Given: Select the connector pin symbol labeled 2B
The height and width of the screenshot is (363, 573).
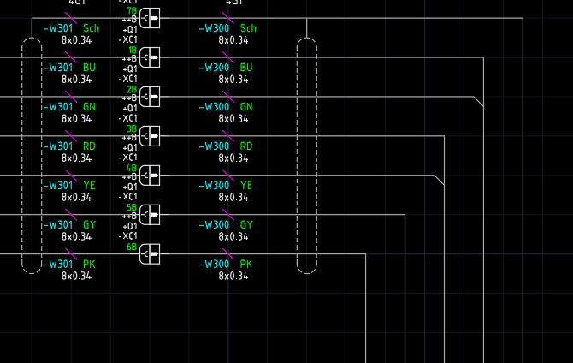Looking at the screenshot, I should coord(150,97).
